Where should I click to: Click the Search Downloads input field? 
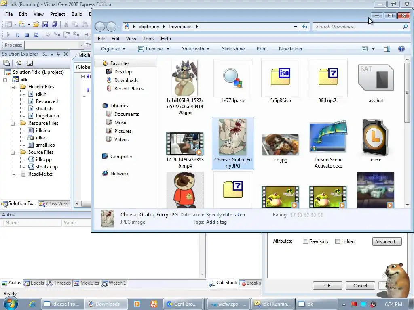(x=358, y=27)
